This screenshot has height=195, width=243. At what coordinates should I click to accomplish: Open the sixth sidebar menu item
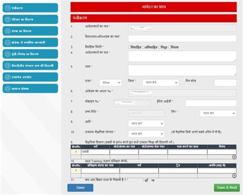(x=30, y=65)
